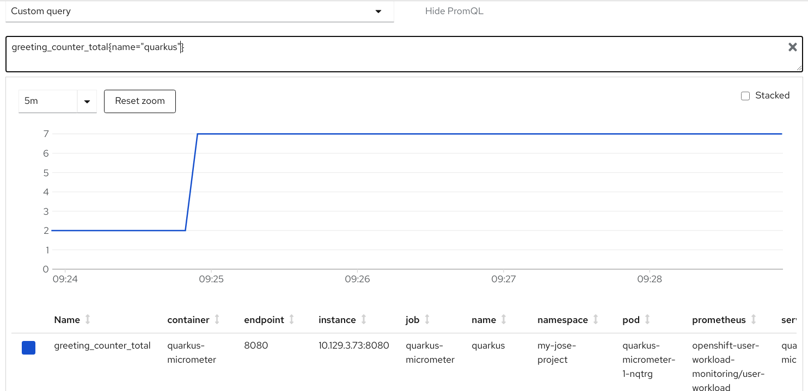Sort by endpoint column sort icon
Screen dimensions: 808x391
pos(292,320)
